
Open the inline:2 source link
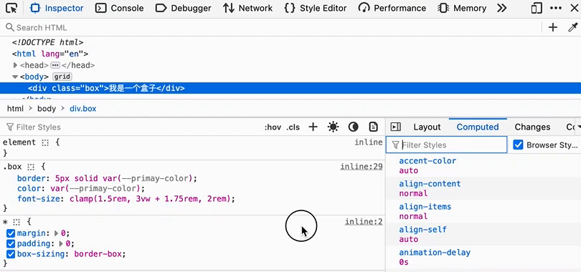click(364, 222)
